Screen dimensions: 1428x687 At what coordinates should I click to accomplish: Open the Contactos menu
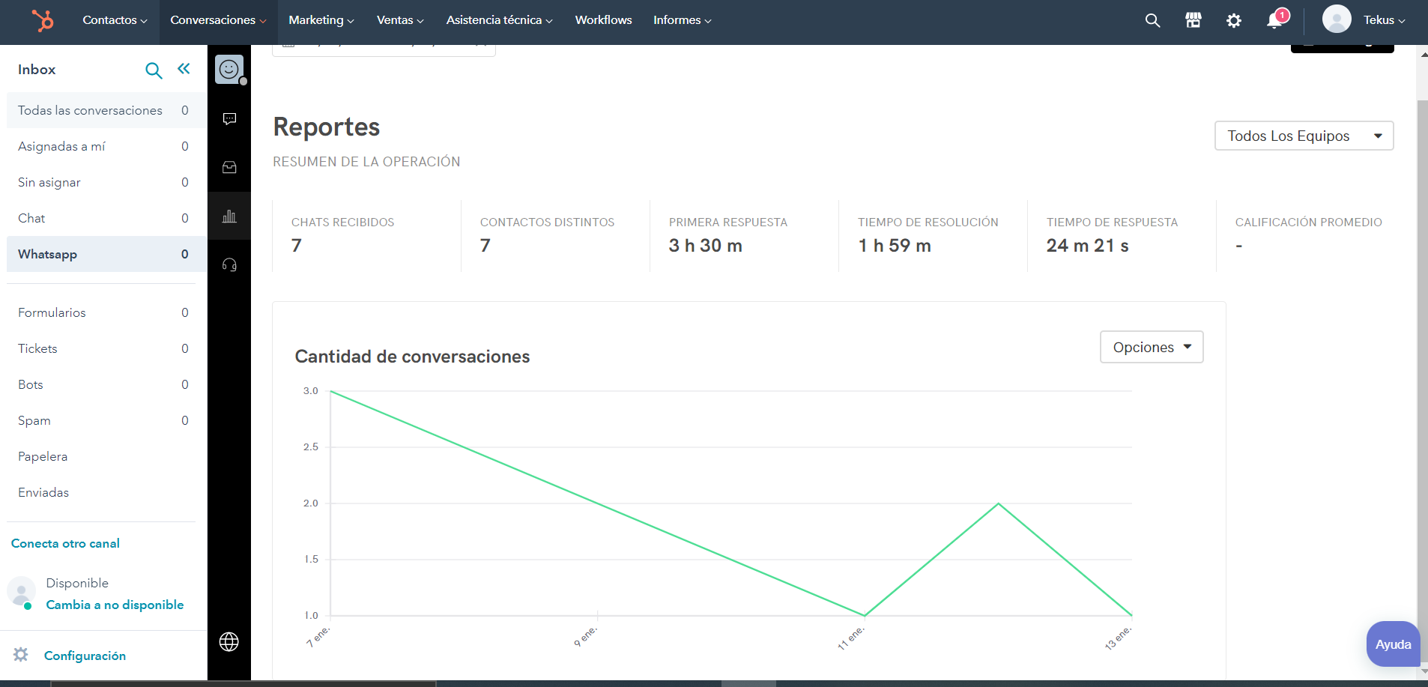pyautogui.click(x=115, y=20)
